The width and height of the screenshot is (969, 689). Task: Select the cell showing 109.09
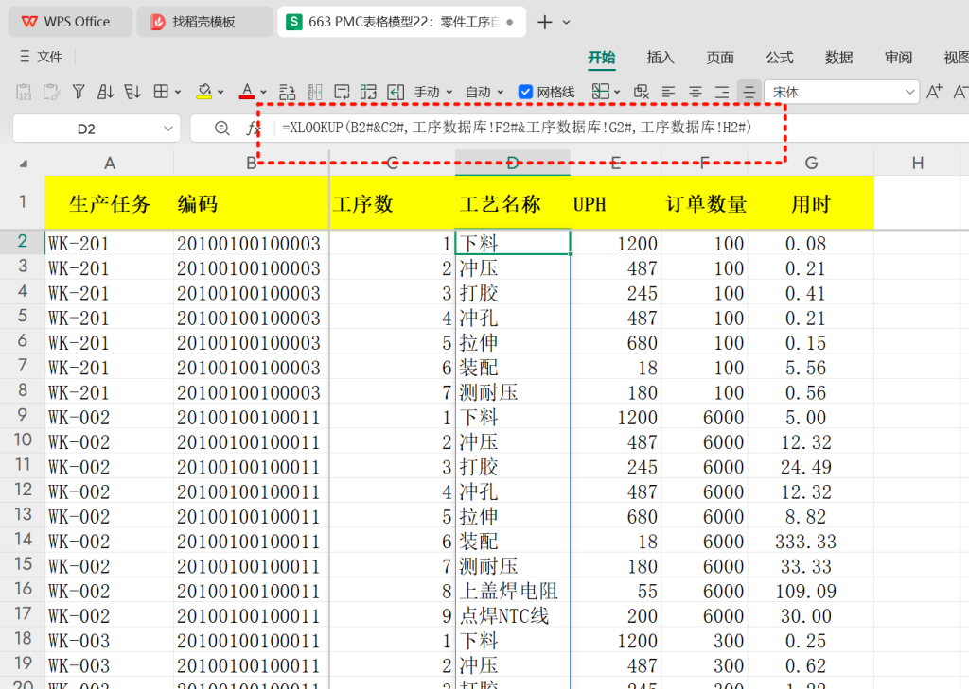[811, 591]
